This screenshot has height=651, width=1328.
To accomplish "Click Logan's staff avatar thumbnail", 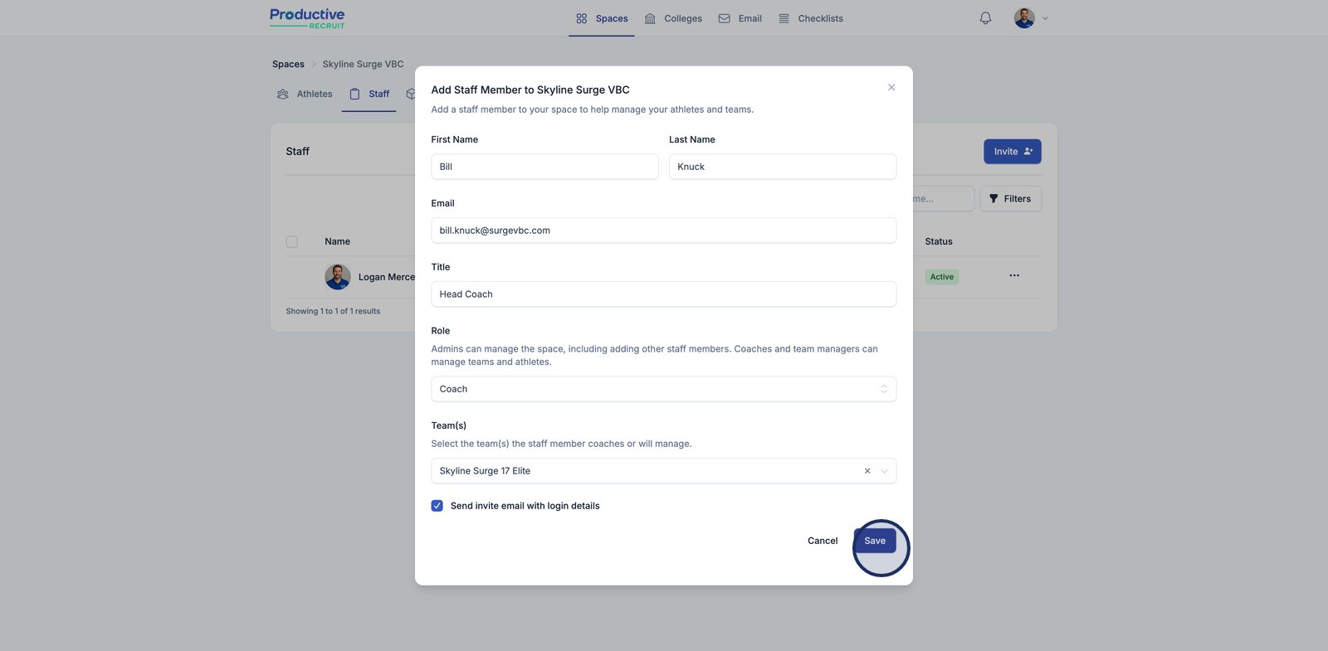I will click(x=338, y=277).
